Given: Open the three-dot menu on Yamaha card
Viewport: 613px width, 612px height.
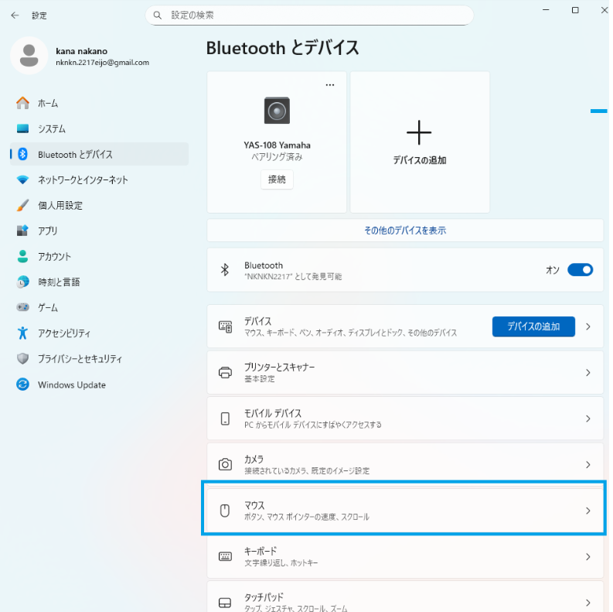Looking at the screenshot, I should [x=330, y=85].
